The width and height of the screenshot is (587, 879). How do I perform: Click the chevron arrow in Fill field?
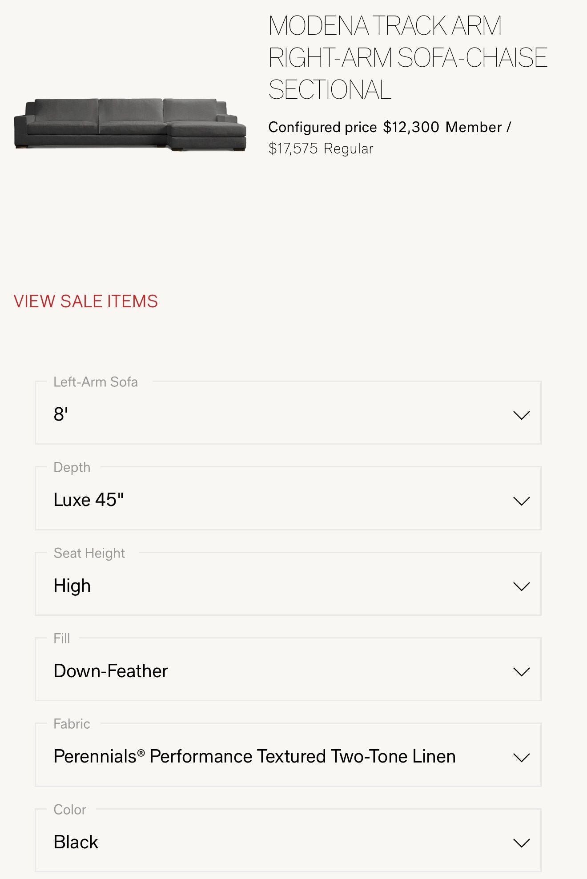(521, 672)
